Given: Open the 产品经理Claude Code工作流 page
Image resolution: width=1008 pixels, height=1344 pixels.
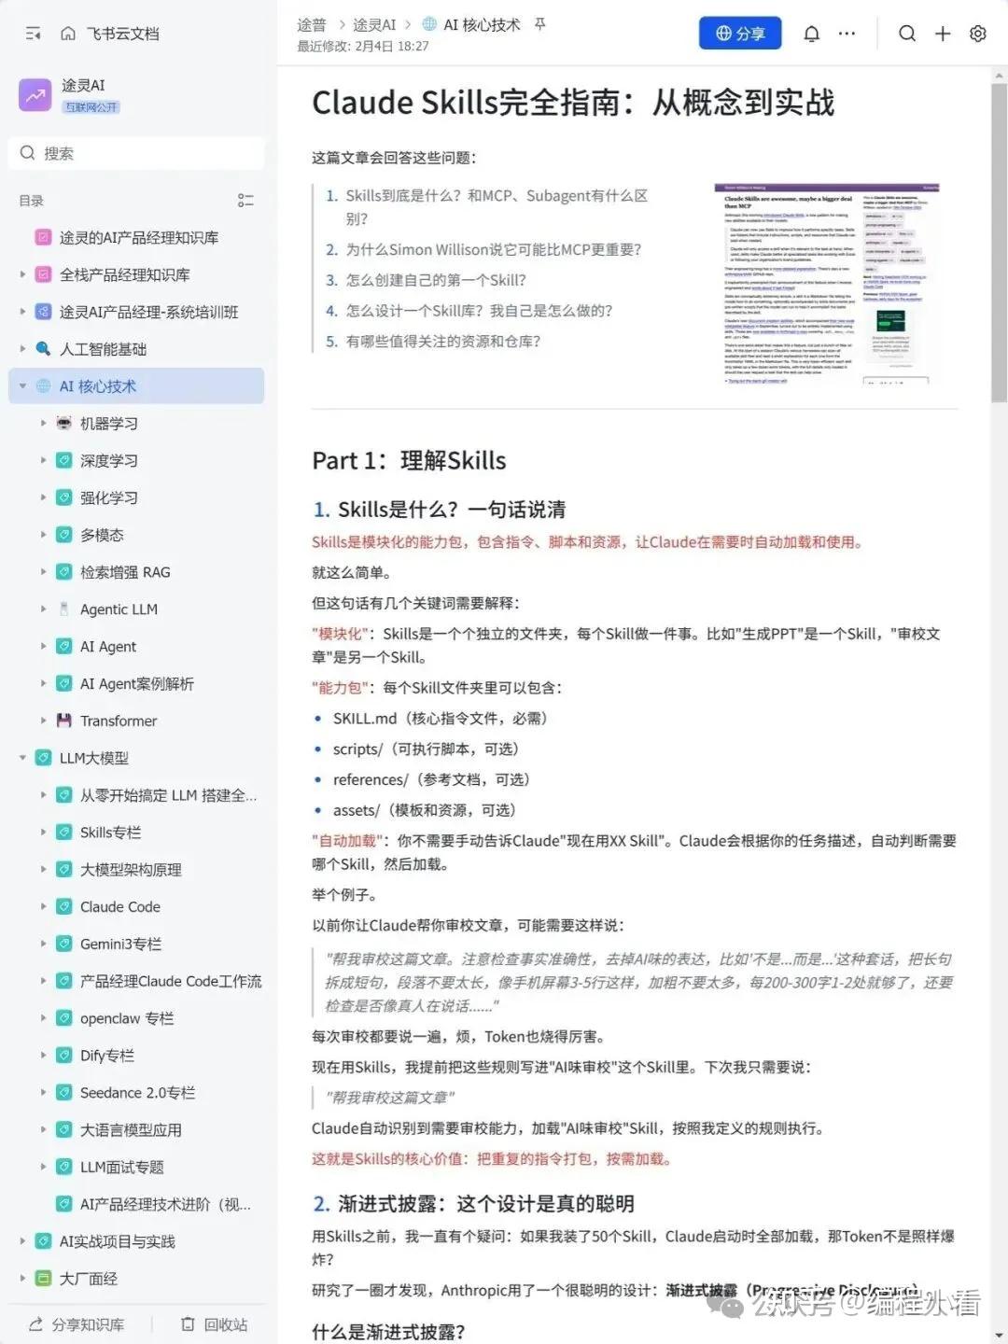Looking at the screenshot, I should pyautogui.click(x=171, y=981).
